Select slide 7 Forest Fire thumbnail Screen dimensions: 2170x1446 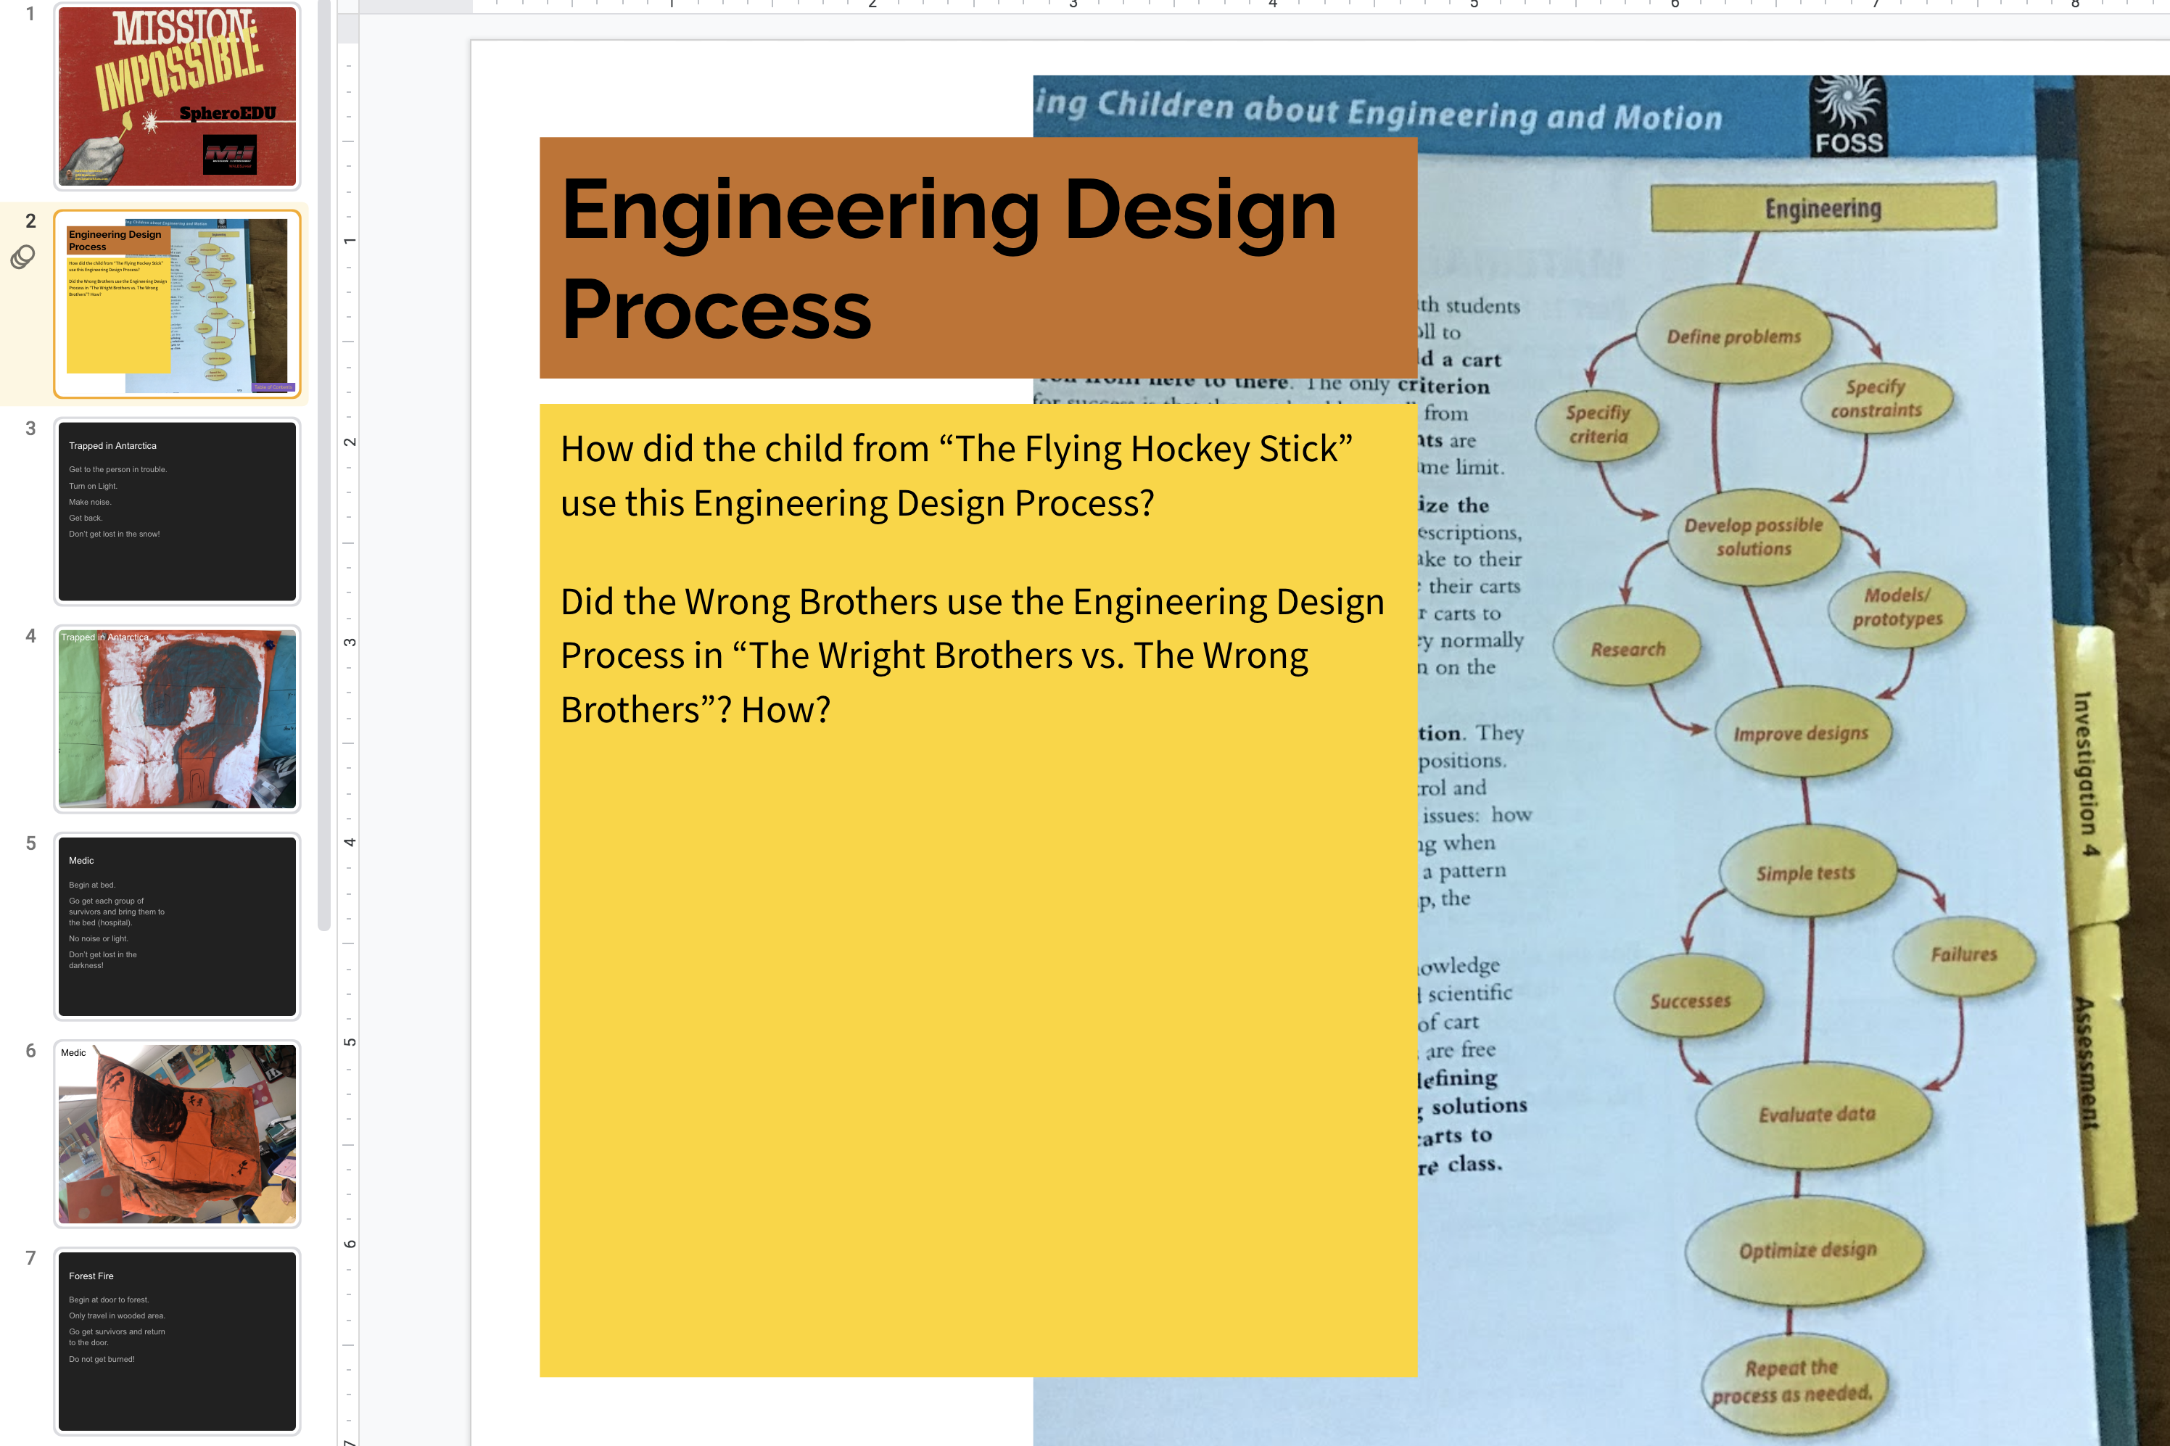click(177, 1341)
